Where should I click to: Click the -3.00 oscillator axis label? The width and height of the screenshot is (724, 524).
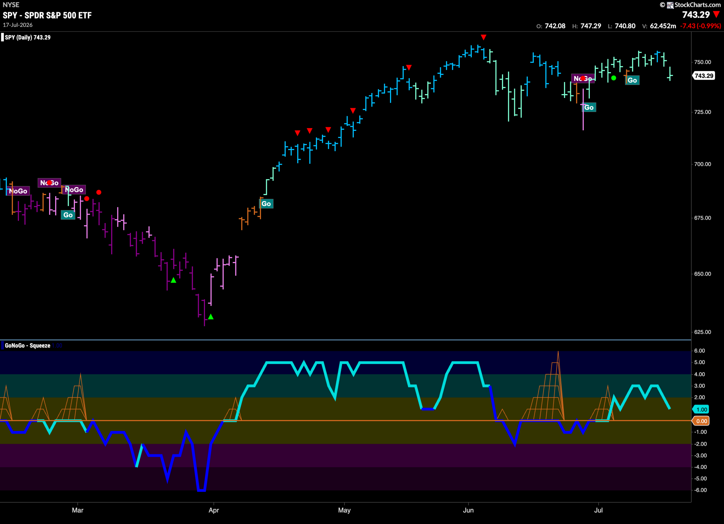tap(700, 455)
